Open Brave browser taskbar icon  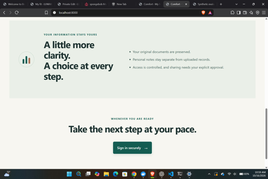click(153, 174)
